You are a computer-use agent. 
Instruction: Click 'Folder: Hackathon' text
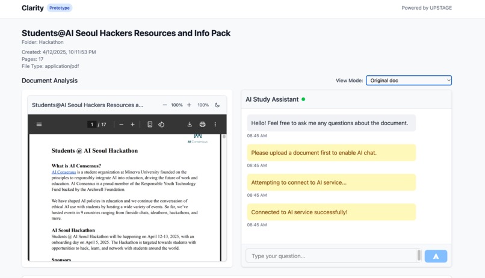(x=42, y=42)
